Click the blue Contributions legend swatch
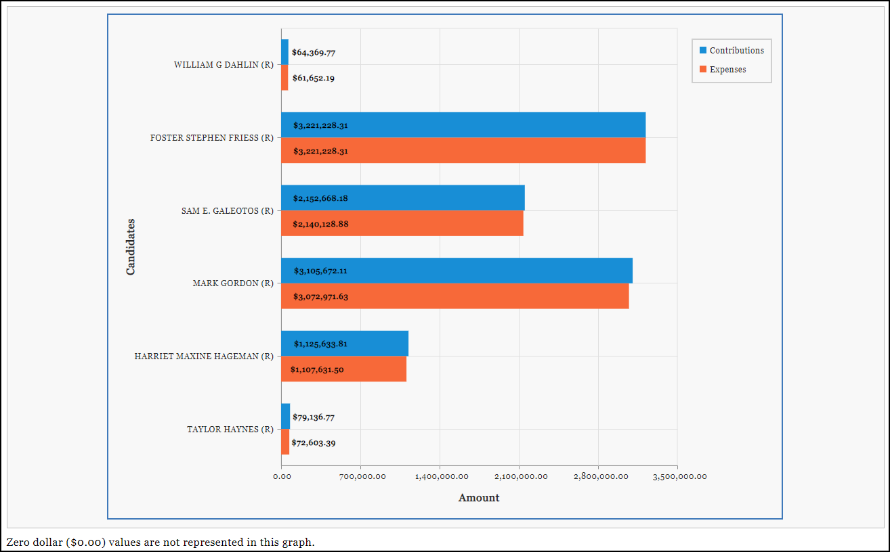This screenshot has width=890, height=552. tap(702, 50)
